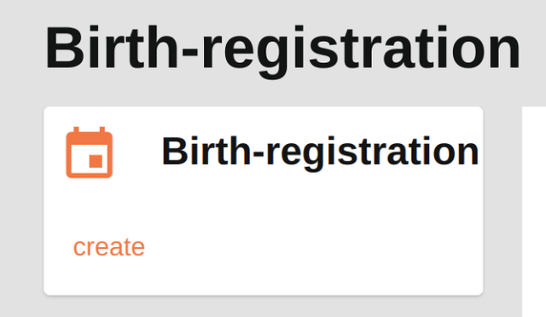Click the large Birth-registration page heading

pos(282,49)
